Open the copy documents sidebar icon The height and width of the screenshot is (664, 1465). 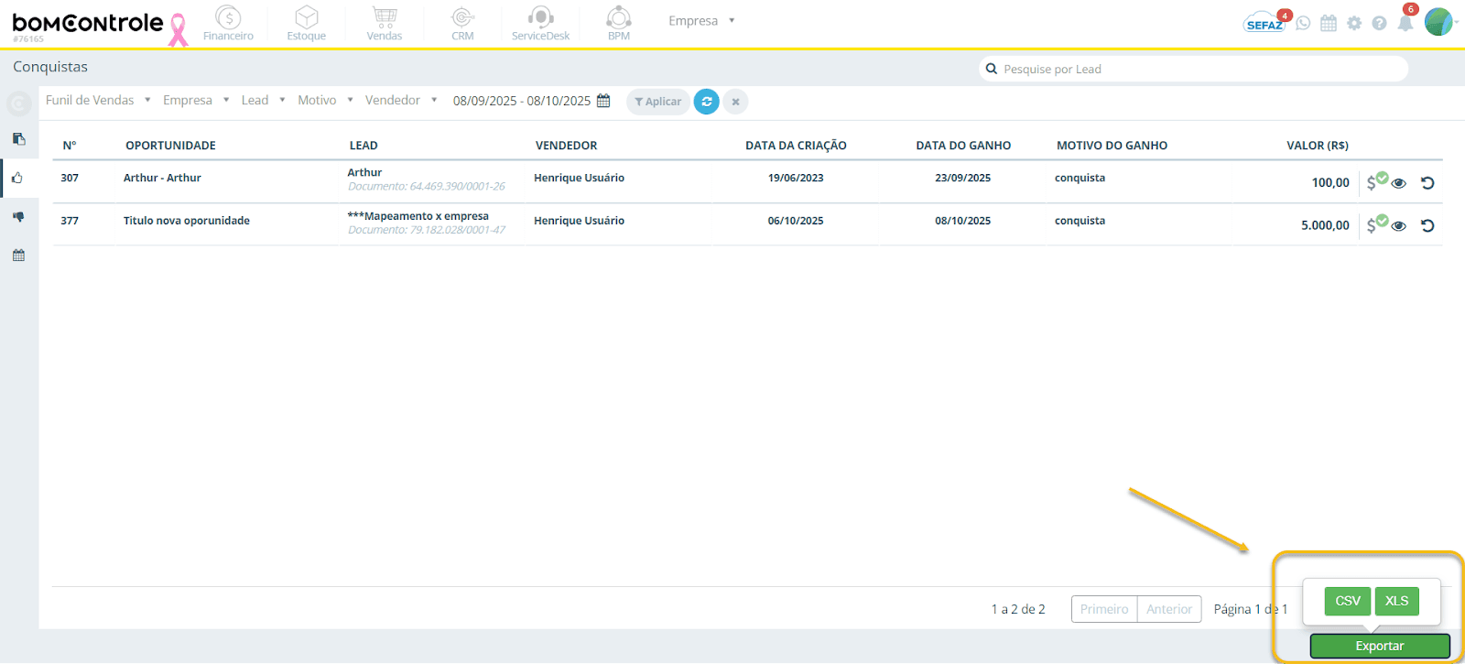(x=18, y=139)
